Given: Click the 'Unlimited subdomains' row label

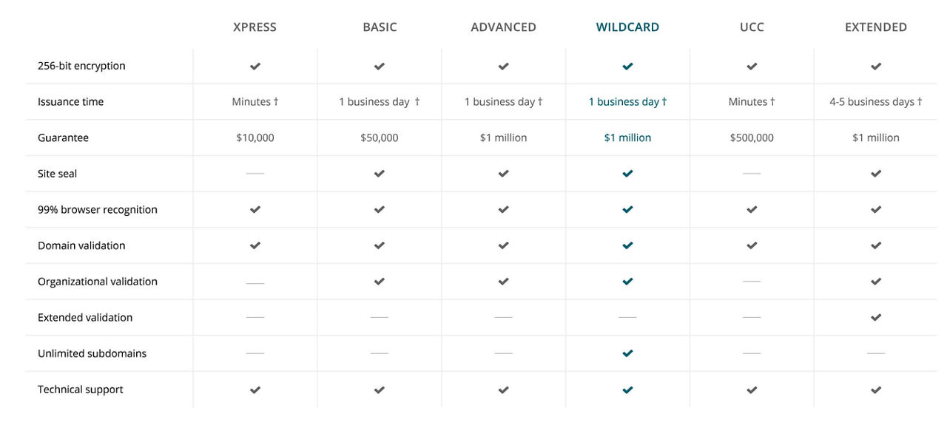Looking at the screenshot, I should 92,353.
